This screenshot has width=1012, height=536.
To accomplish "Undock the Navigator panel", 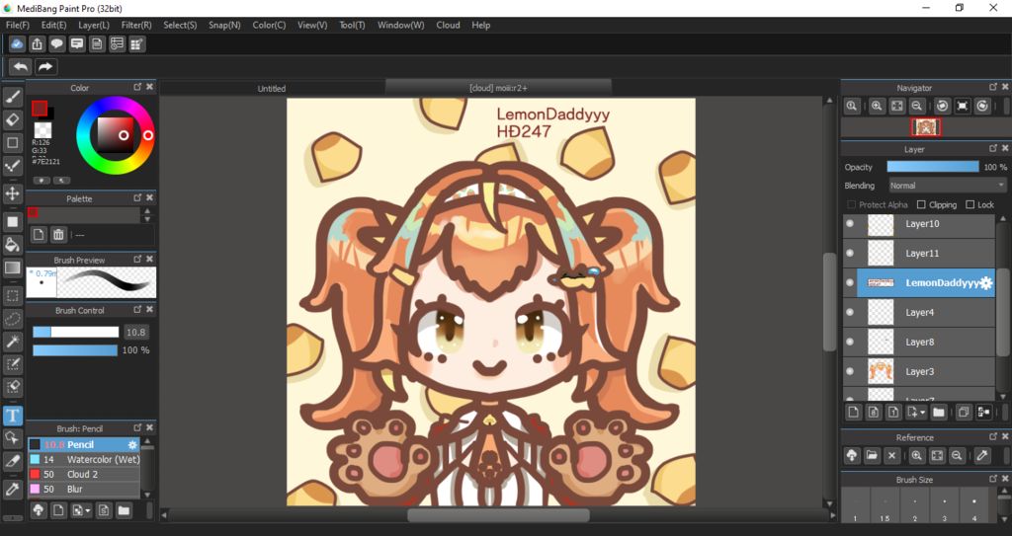I will (x=992, y=87).
